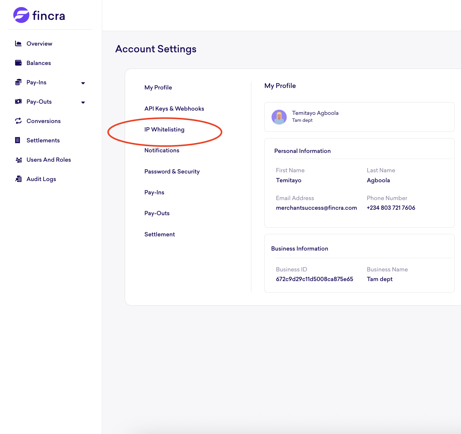Open Settlements in the sidebar
This screenshot has height=434, width=461.
point(43,140)
